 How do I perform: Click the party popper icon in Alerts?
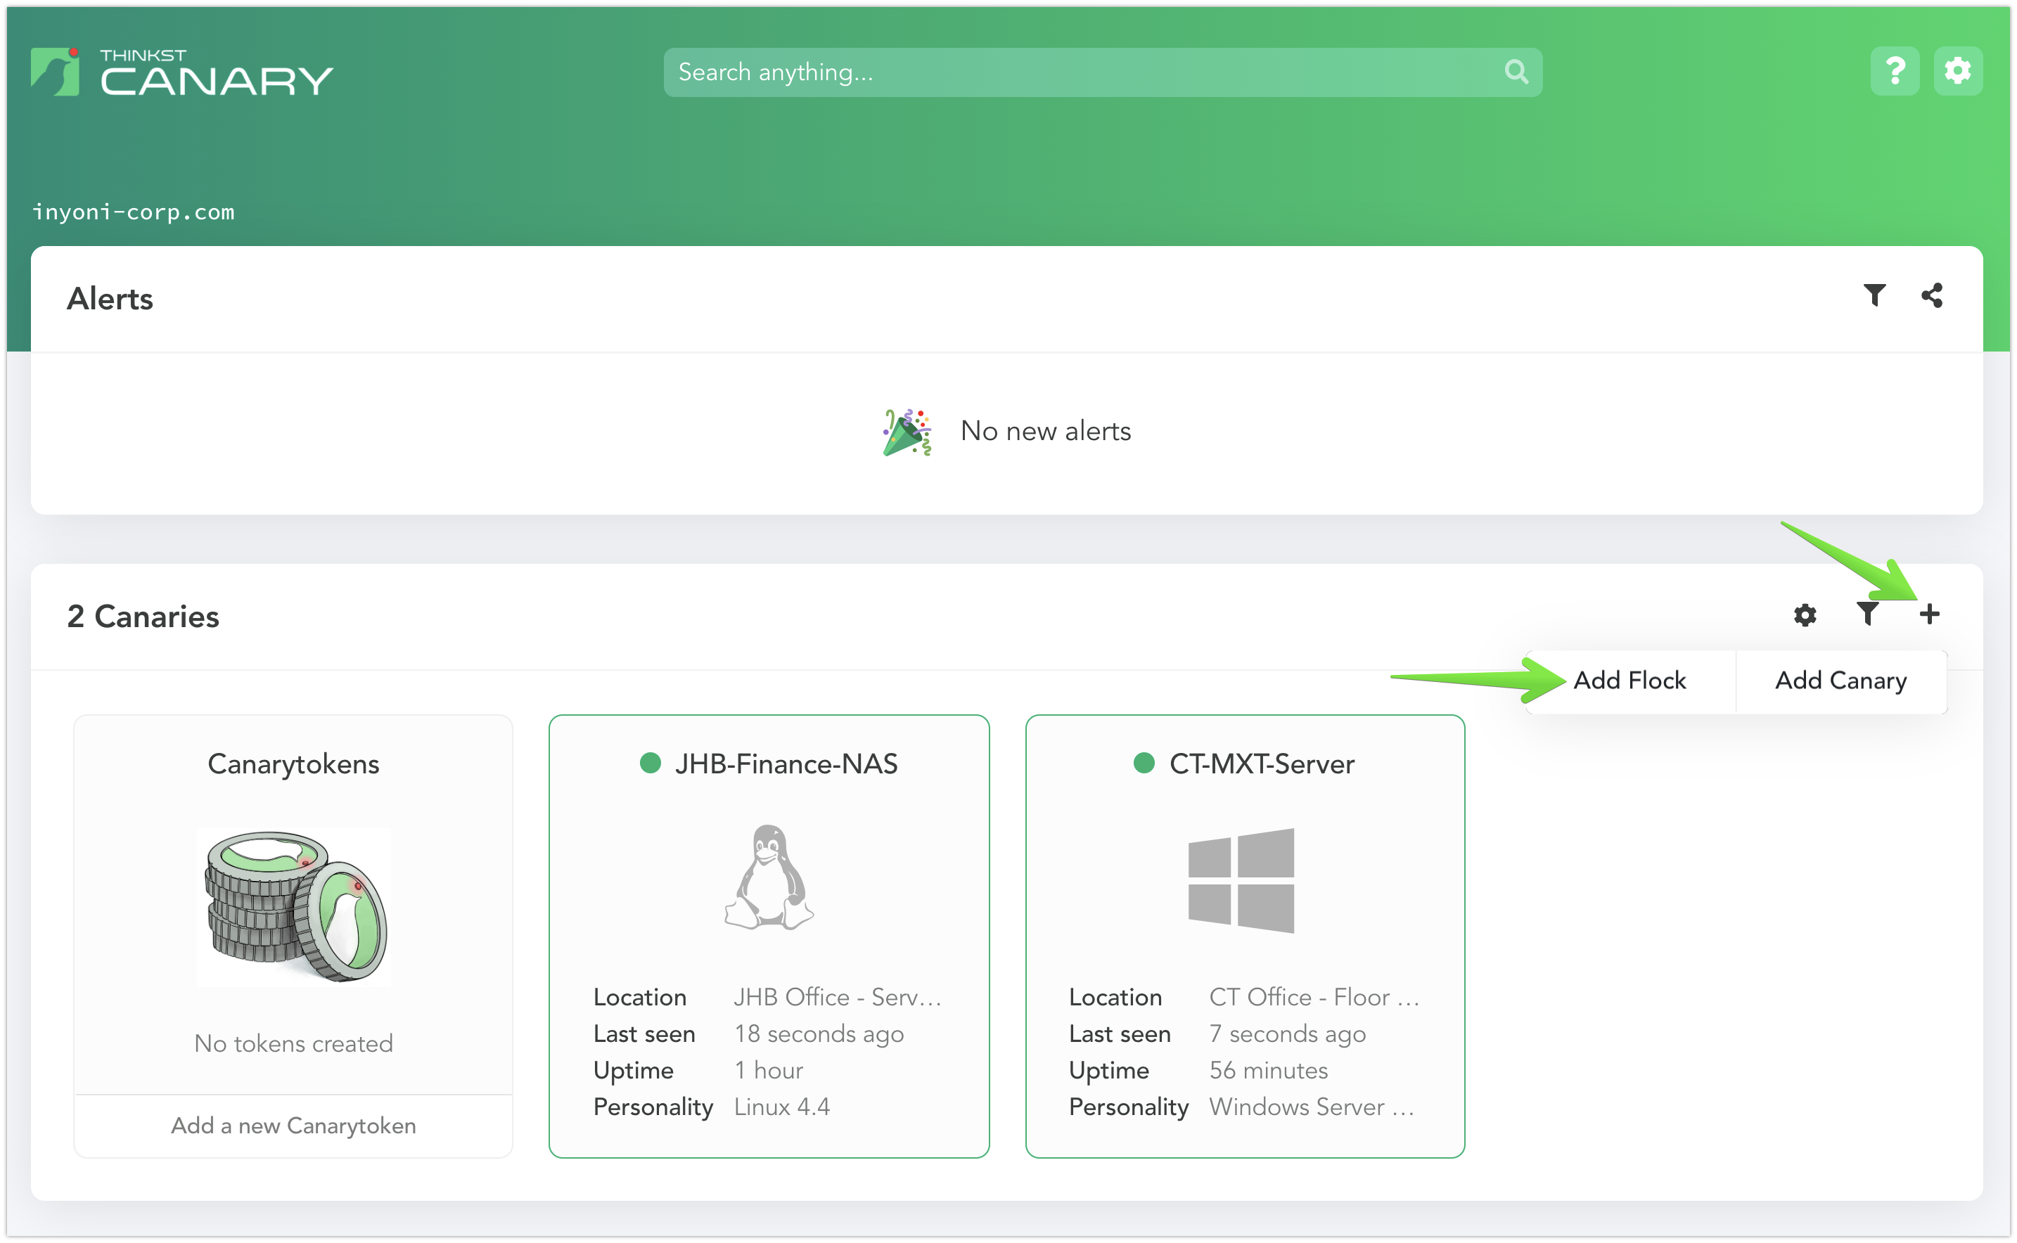coord(907,432)
